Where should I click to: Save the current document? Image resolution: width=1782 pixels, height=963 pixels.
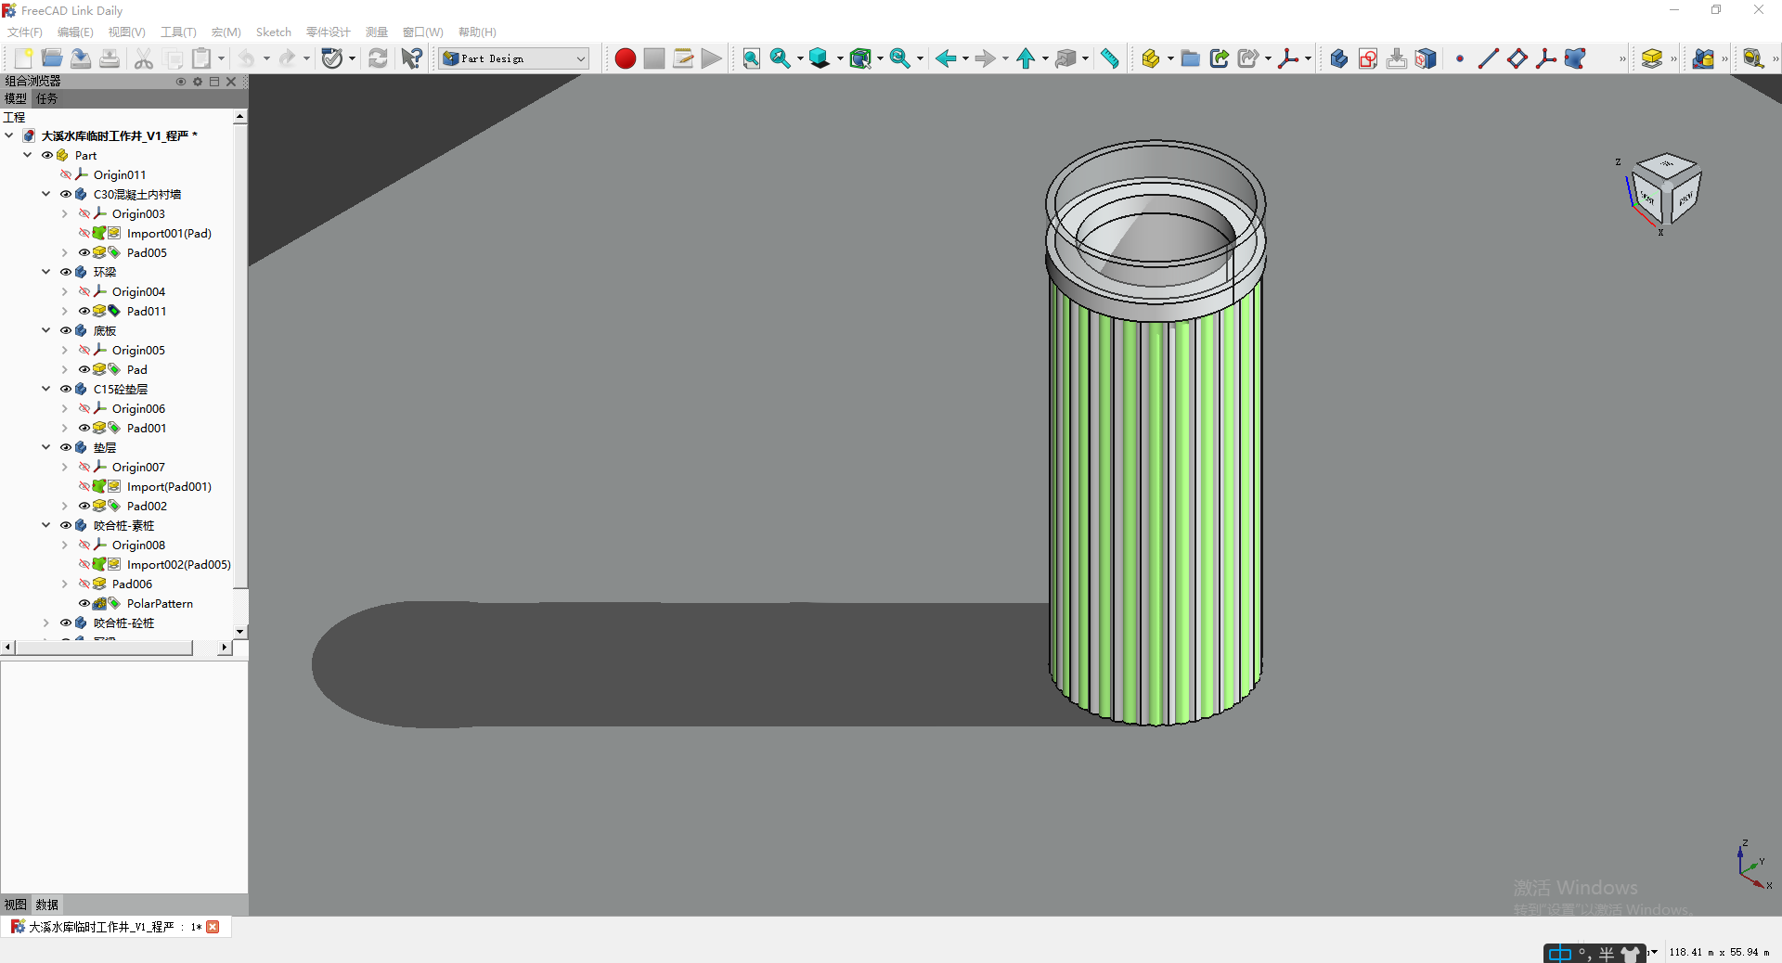point(81,58)
